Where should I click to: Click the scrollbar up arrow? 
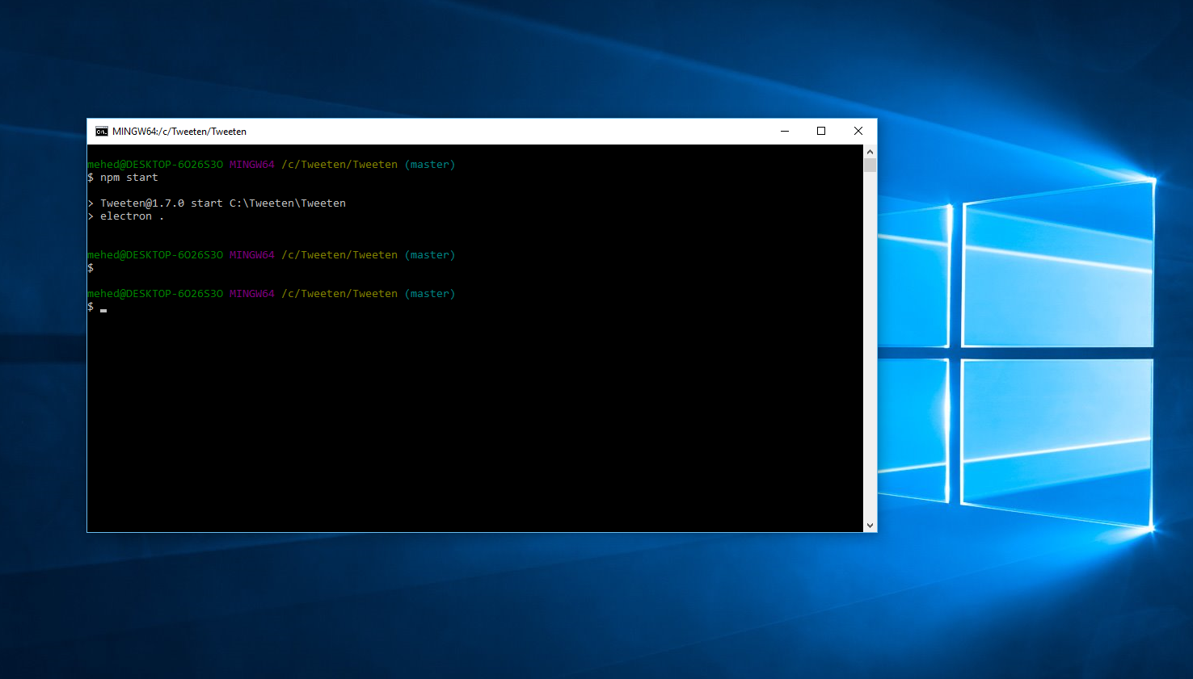tap(870, 151)
